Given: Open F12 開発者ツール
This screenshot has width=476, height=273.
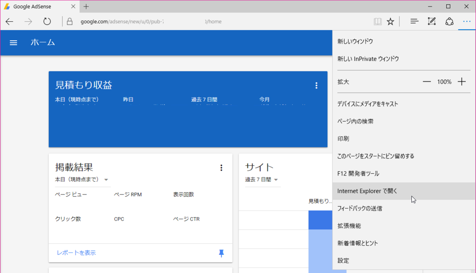Looking at the screenshot, I should tap(404, 174).
